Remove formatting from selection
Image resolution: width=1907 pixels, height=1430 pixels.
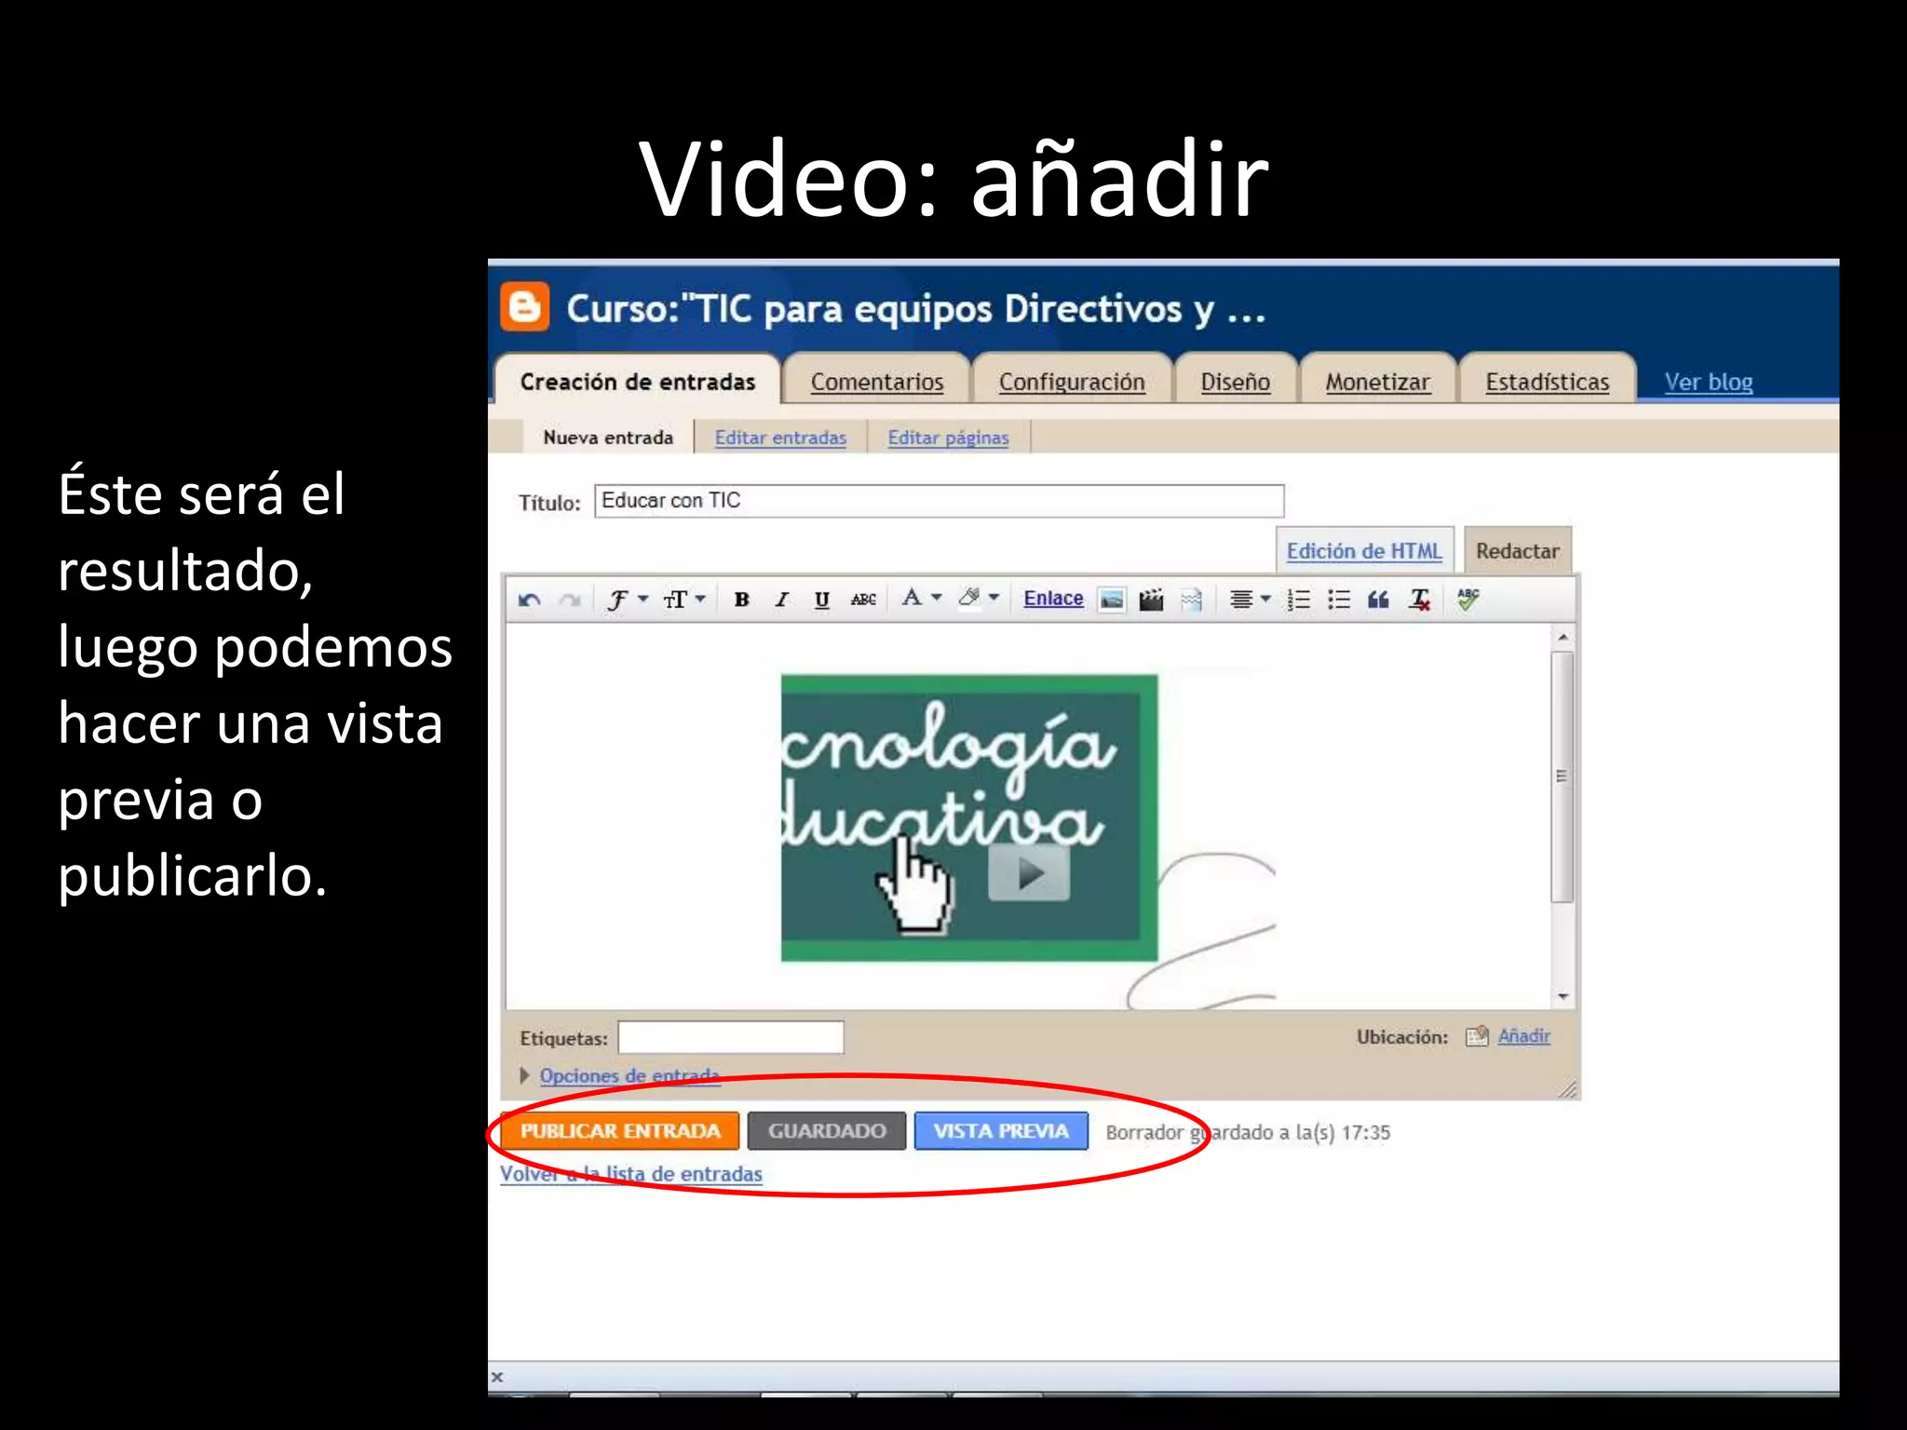coord(1419,599)
